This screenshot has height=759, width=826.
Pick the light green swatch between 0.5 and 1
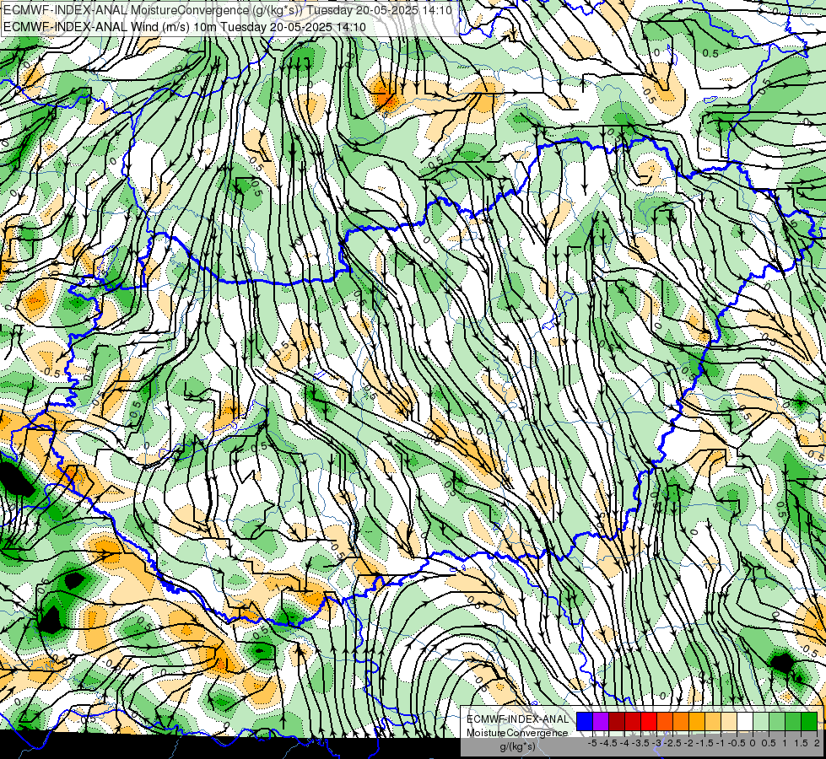tap(777, 722)
